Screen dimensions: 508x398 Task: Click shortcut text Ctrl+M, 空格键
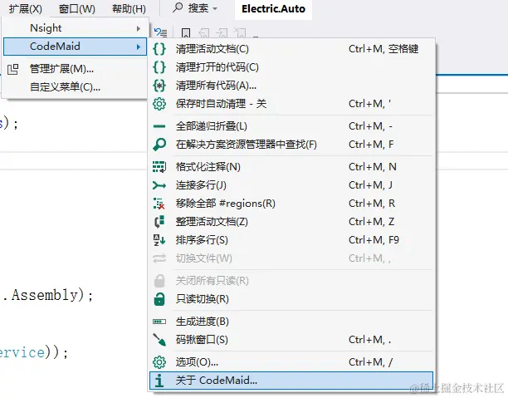[383, 49]
